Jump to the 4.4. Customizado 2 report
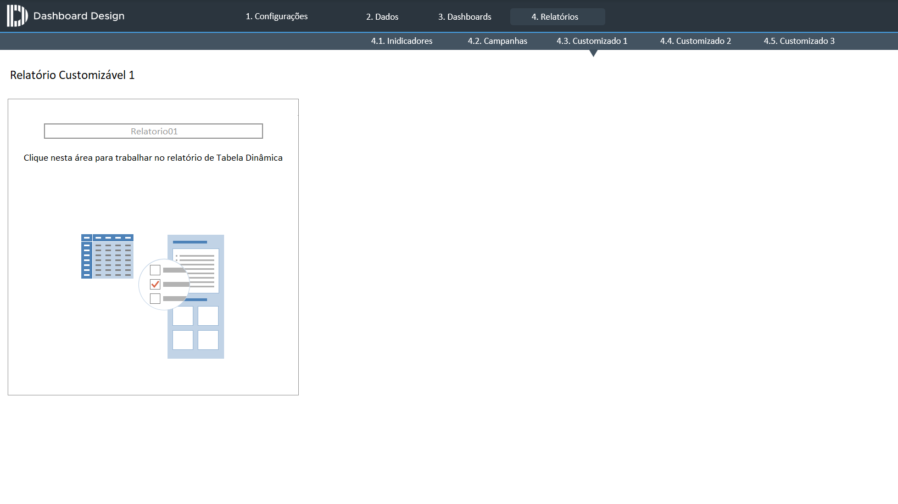Viewport: 898px width, 504px height. tap(695, 41)
